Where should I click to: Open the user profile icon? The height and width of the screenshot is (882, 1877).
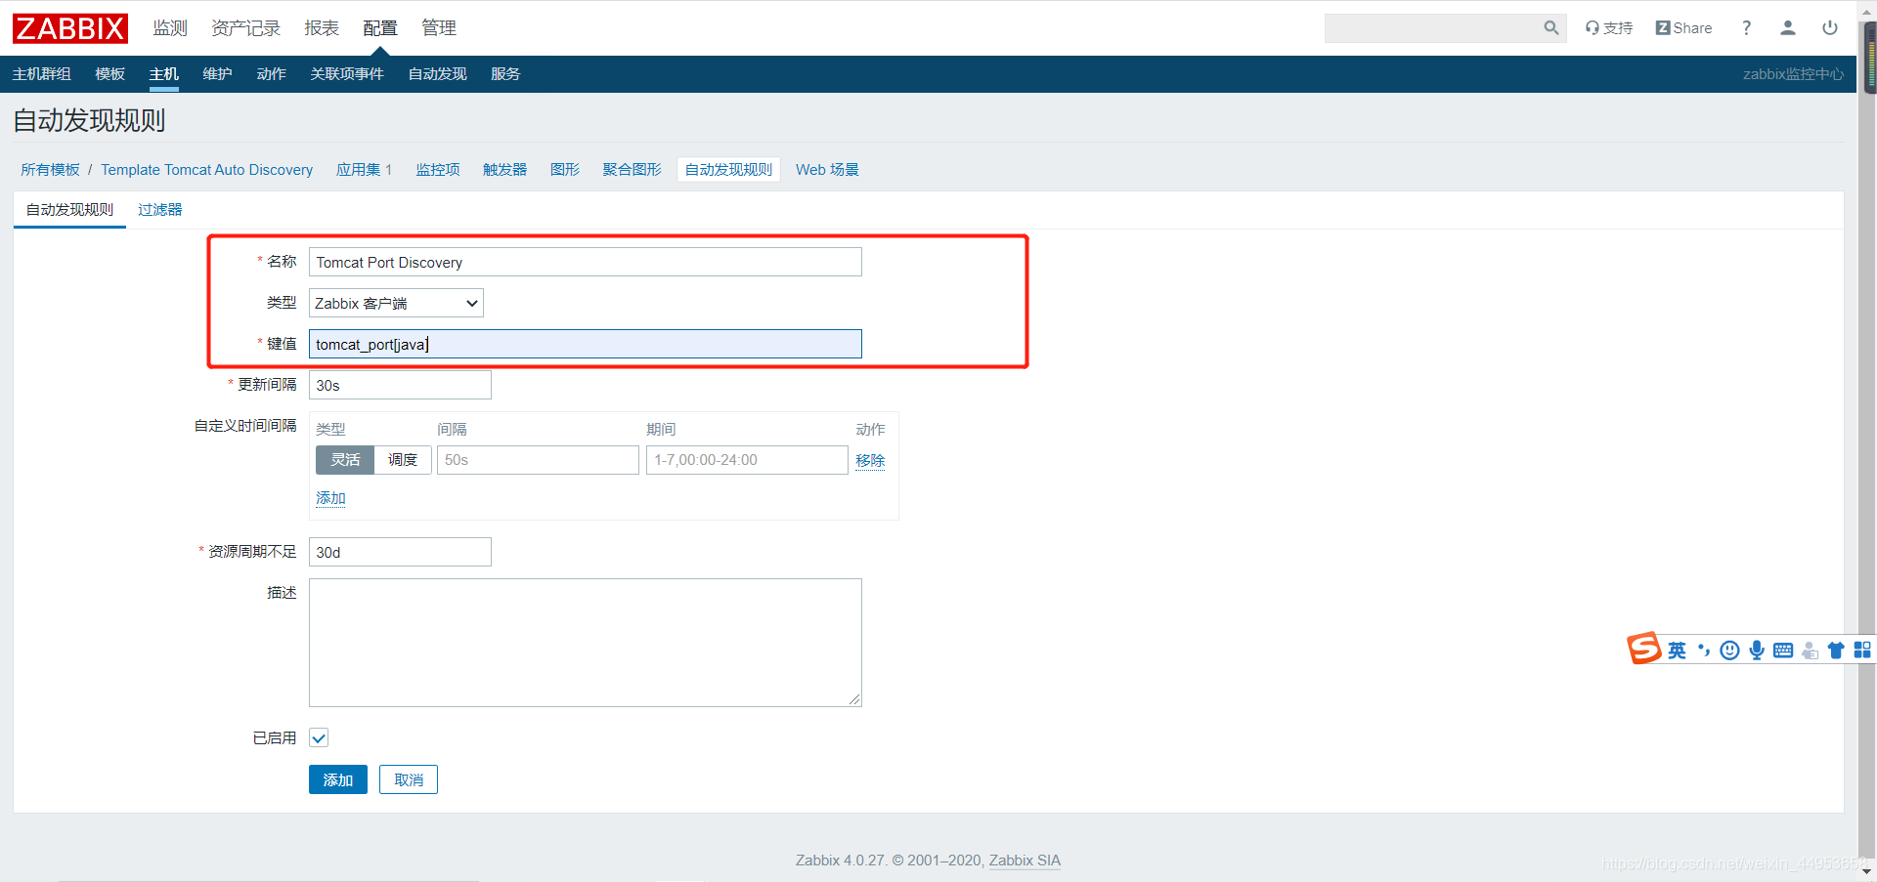(1788, 28)
